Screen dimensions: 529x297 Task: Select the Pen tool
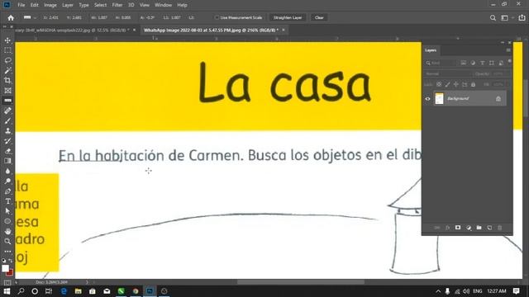click(x=7, y=191)
